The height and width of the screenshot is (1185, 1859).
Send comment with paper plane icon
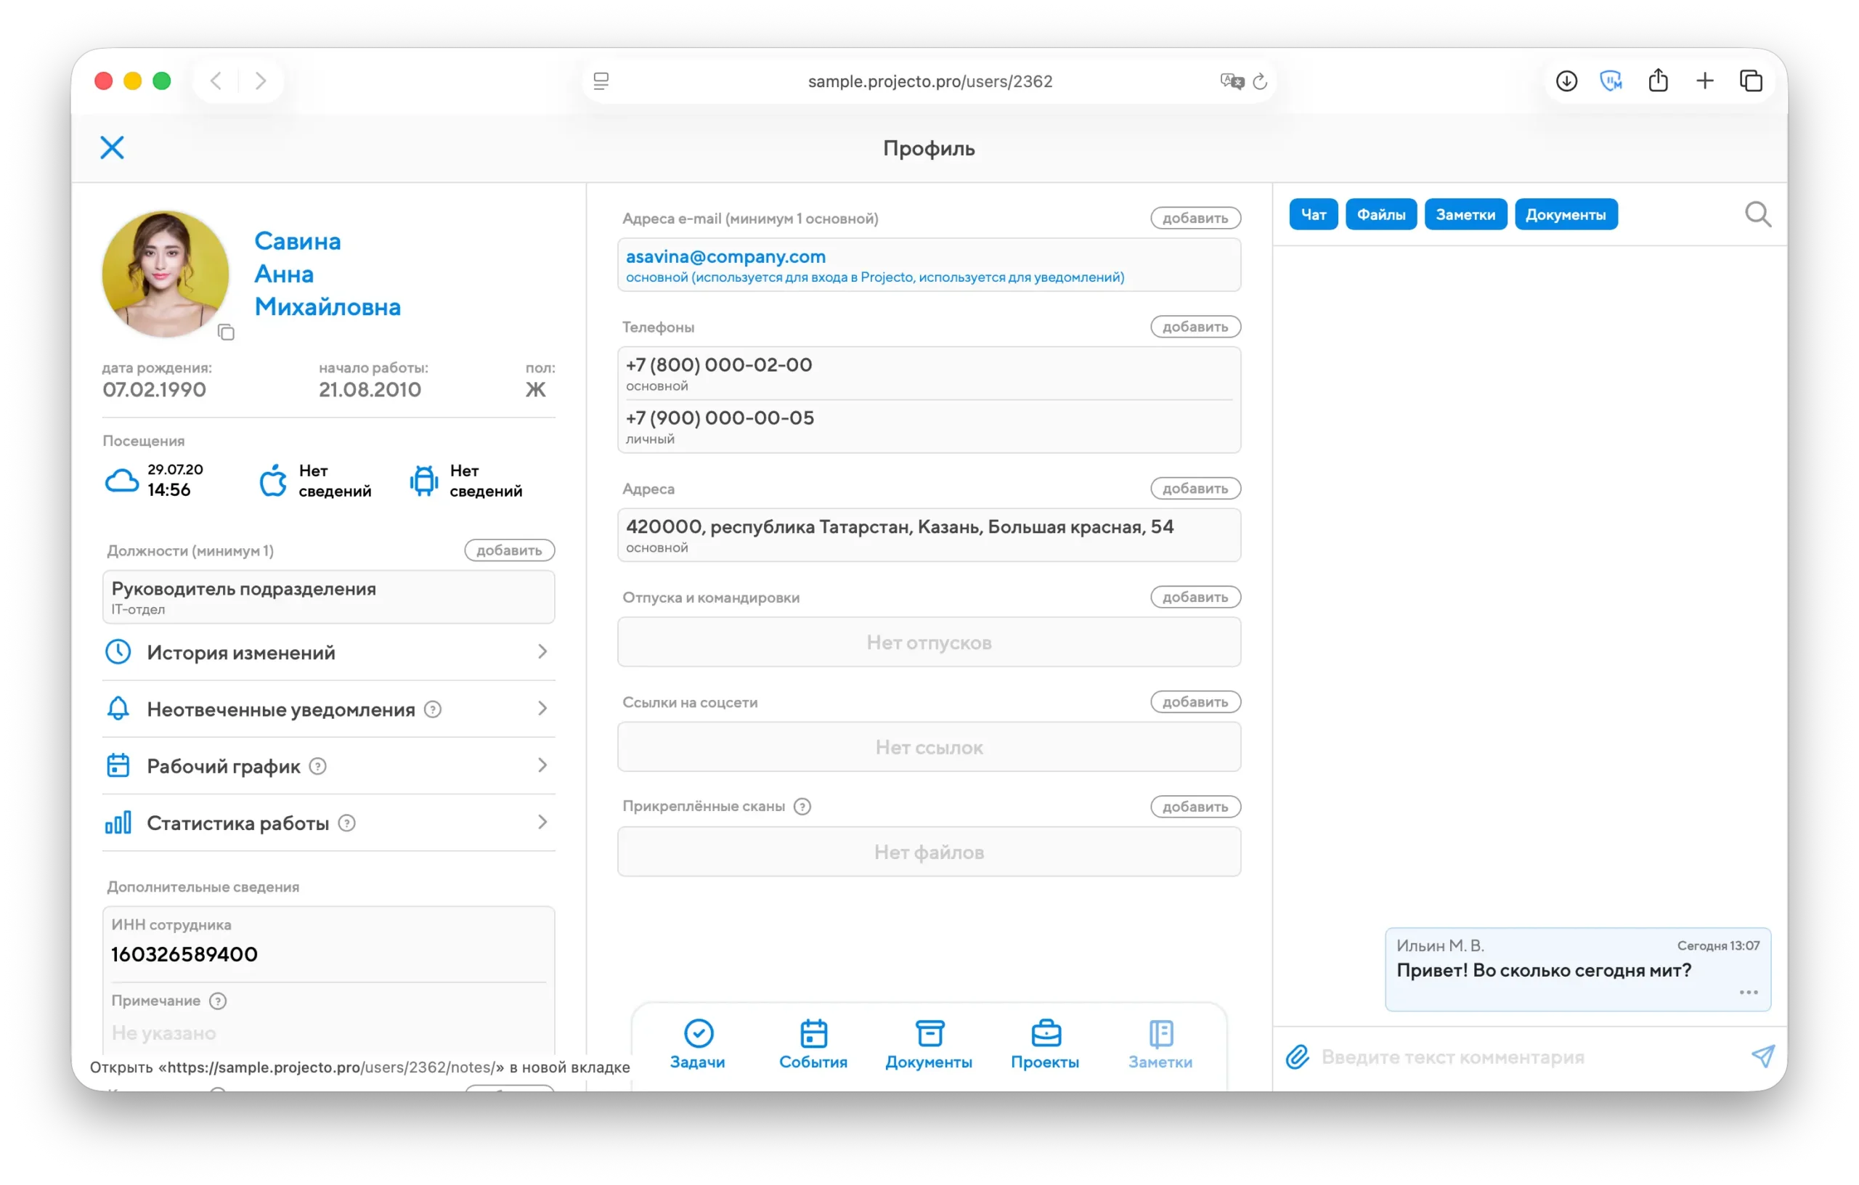(x=1762, y=1055)
